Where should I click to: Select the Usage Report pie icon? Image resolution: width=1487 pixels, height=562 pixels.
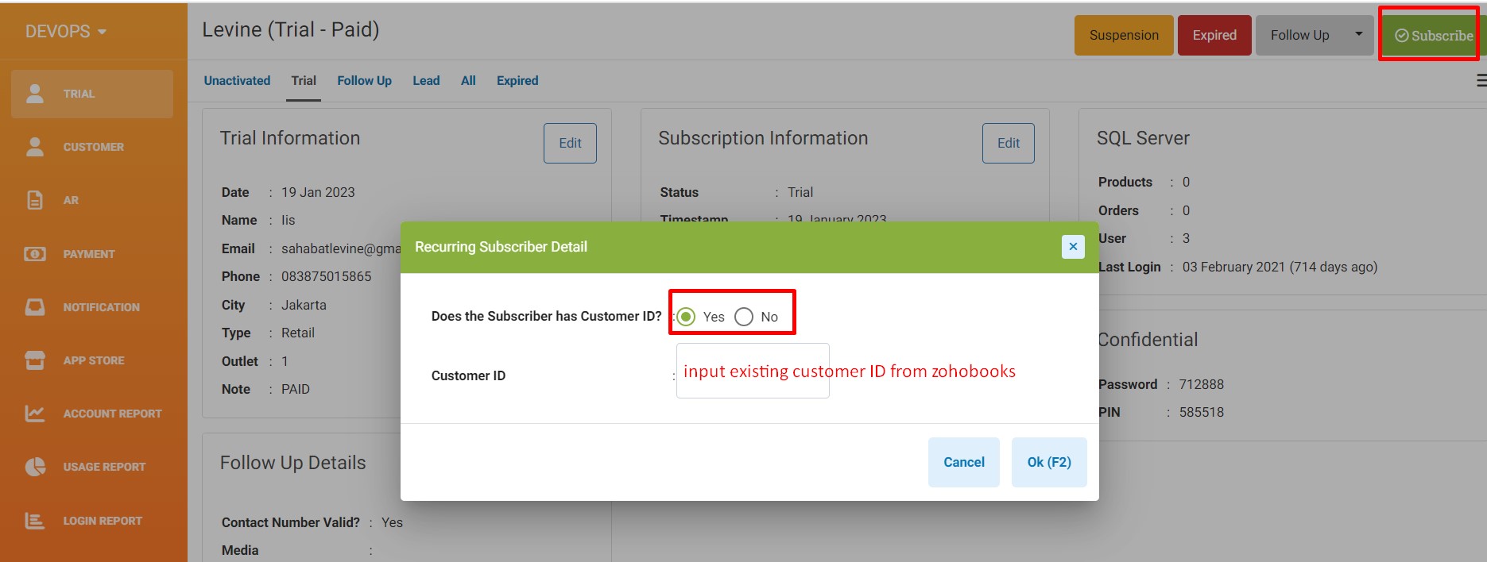[35, 467]
